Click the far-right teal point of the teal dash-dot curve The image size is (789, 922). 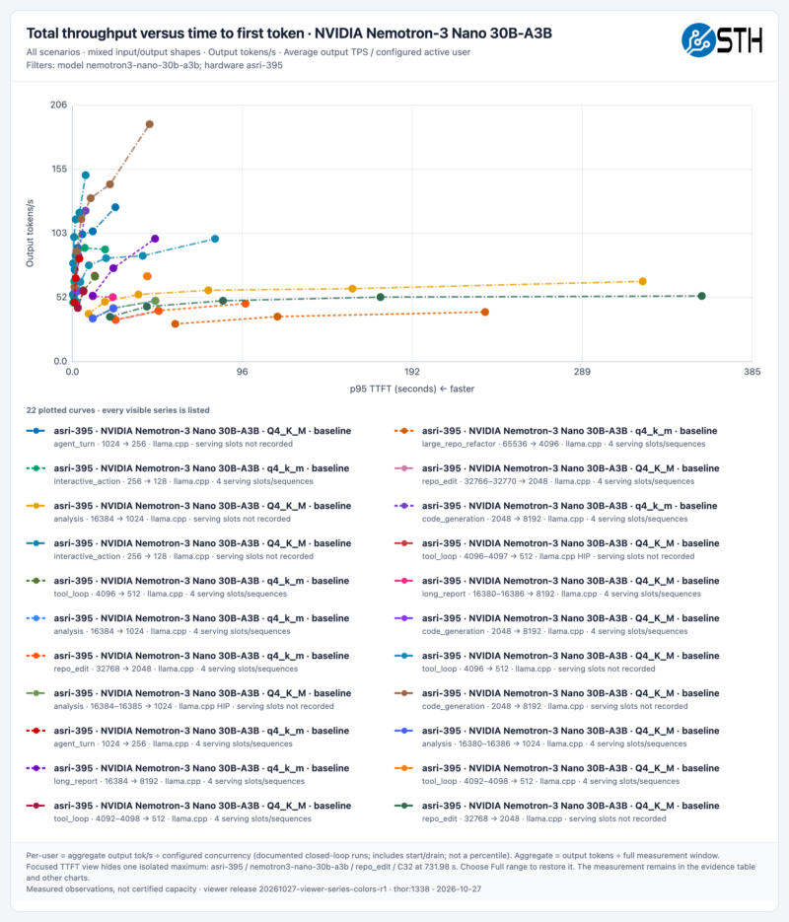pos(215,239)
